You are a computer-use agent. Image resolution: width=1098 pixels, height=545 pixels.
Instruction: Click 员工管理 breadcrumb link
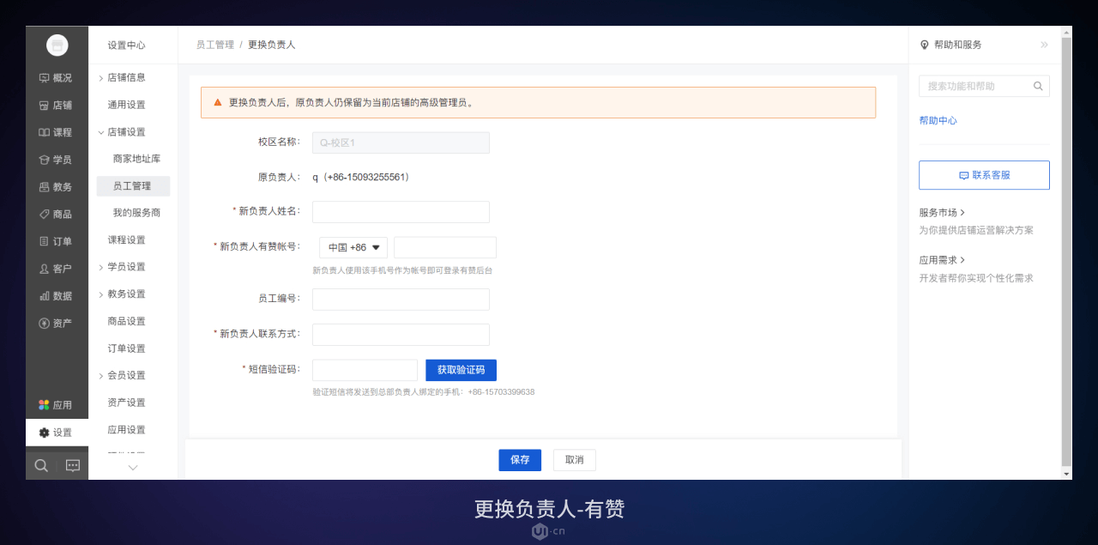pos(214,45)
